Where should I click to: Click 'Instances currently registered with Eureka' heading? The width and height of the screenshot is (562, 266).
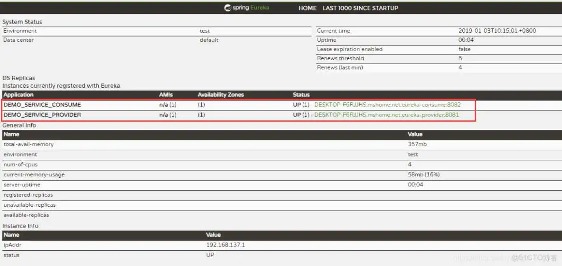[x=61, y=86]
